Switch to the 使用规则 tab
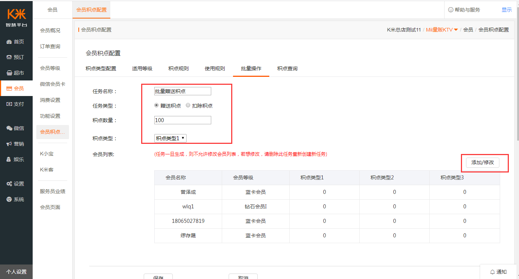519x279 pixels. 215,68
